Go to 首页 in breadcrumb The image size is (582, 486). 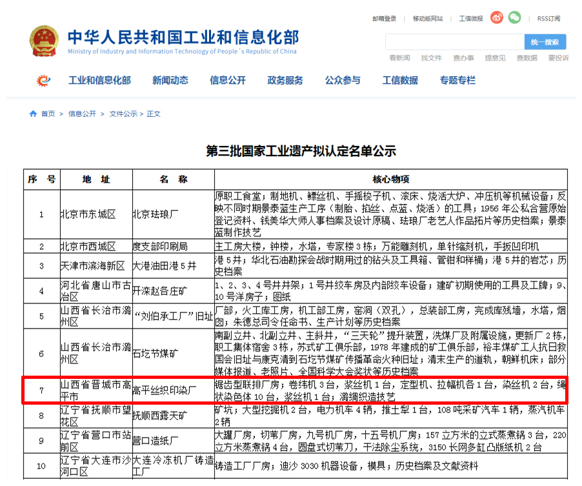coord(48,114)
